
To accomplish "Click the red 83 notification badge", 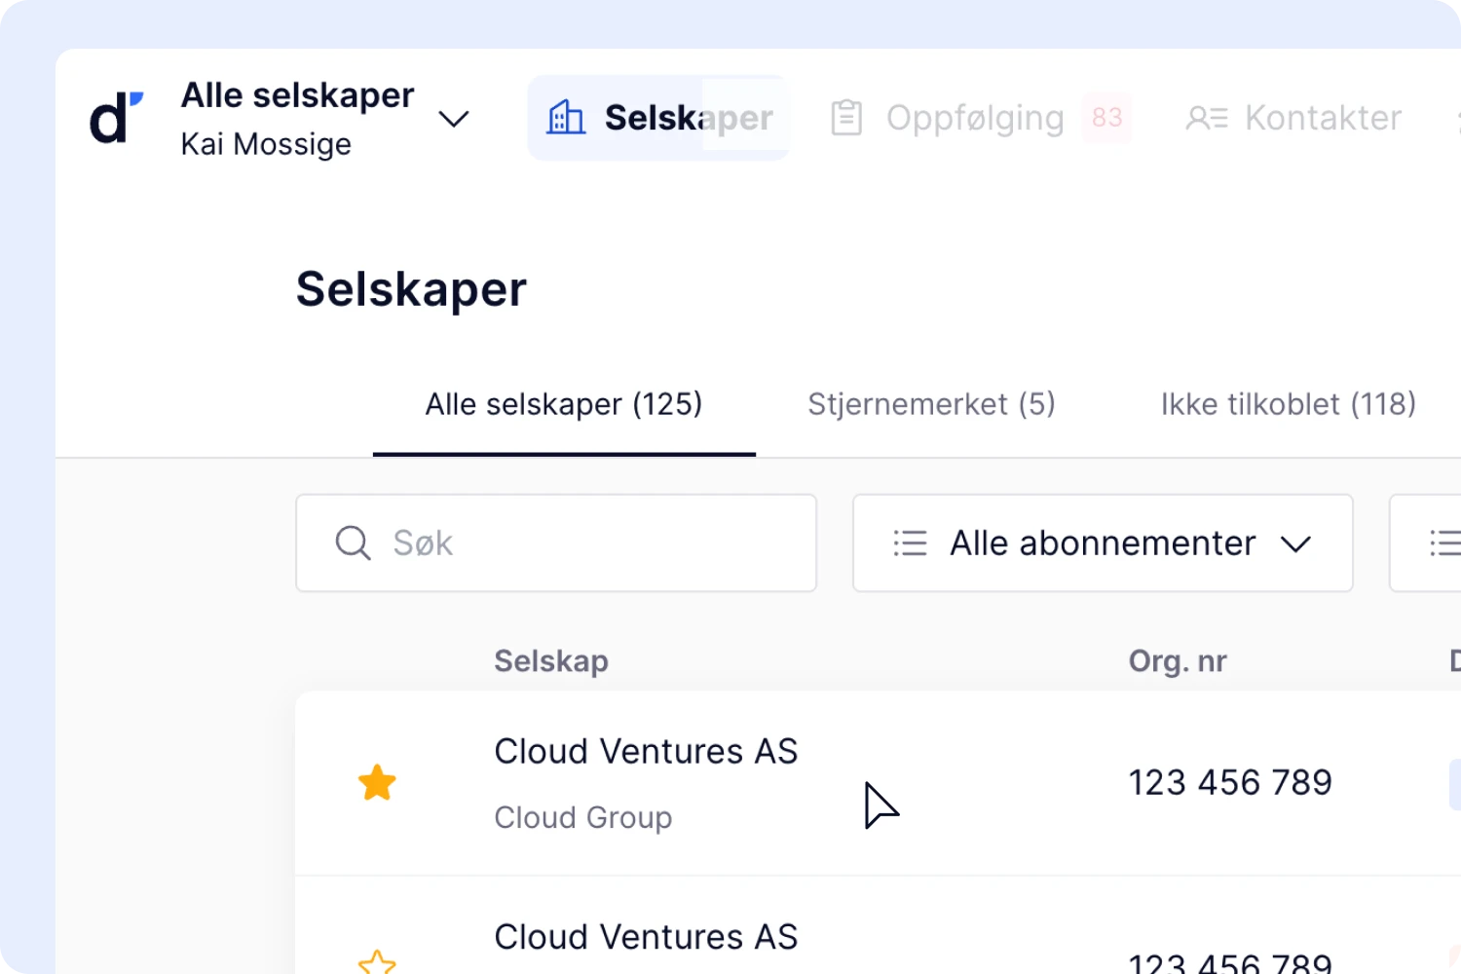I will [x=1106, y=118].
